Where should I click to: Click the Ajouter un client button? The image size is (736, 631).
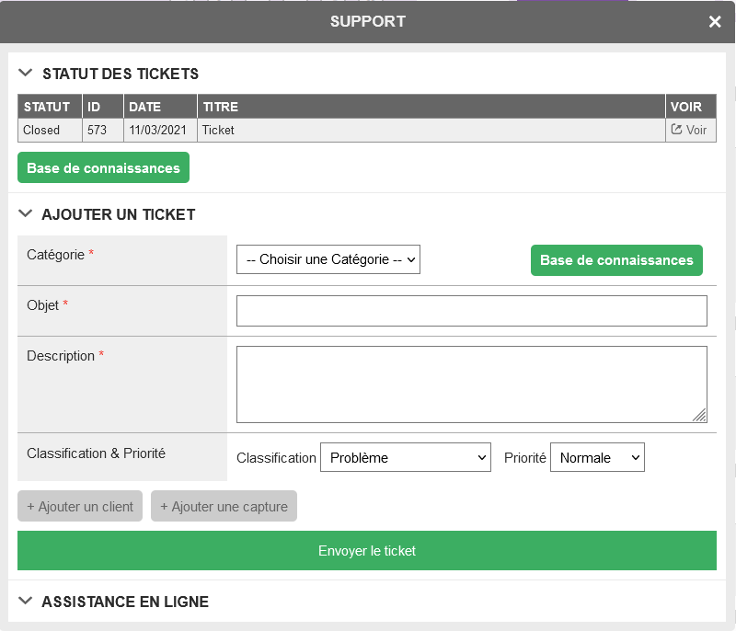(x=80, y=506)
